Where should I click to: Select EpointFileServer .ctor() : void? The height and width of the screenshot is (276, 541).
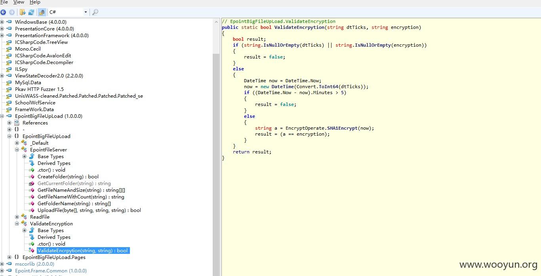click(51, 170)
